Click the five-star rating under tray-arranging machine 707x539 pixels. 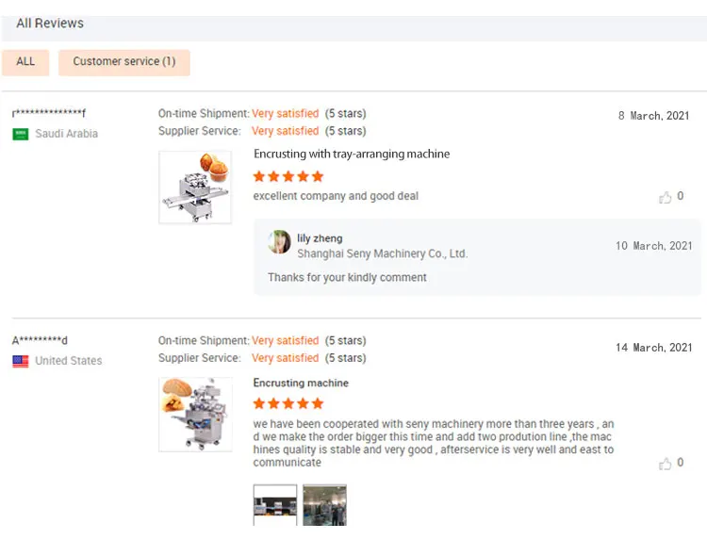(x=288, y=176)
